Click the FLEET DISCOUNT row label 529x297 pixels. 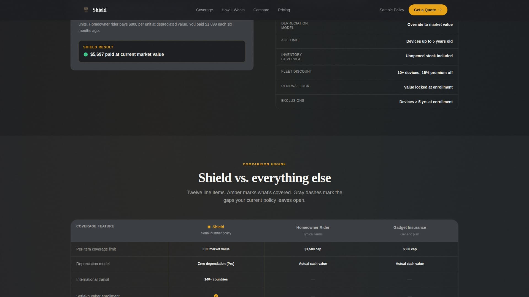pyautogui.click(x=296, y=71)
